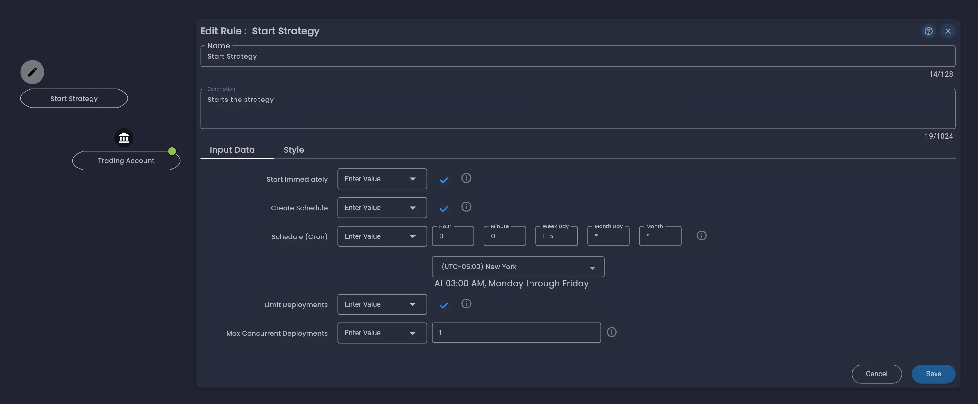Click the info icon next to Max Concurrent Deployments
978x404 pixels.
coord(611,332)
